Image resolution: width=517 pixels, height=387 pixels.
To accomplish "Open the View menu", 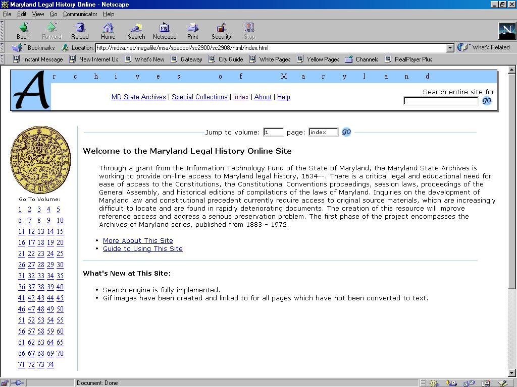I will [x=38, y=14].
